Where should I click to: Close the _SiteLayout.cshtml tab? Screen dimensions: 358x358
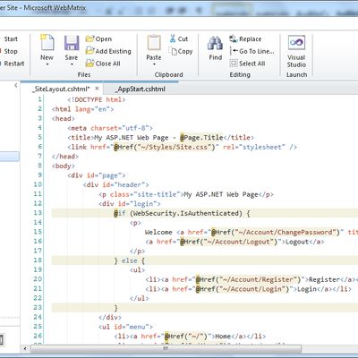[97, 89]
